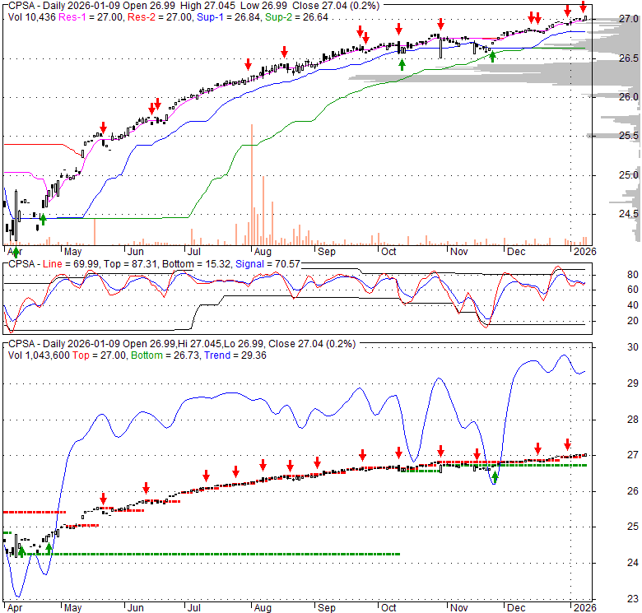Click the red sell arrow in June on bottom chart
The width and height of the screenshot is (642, 613).
click(147, 488)
